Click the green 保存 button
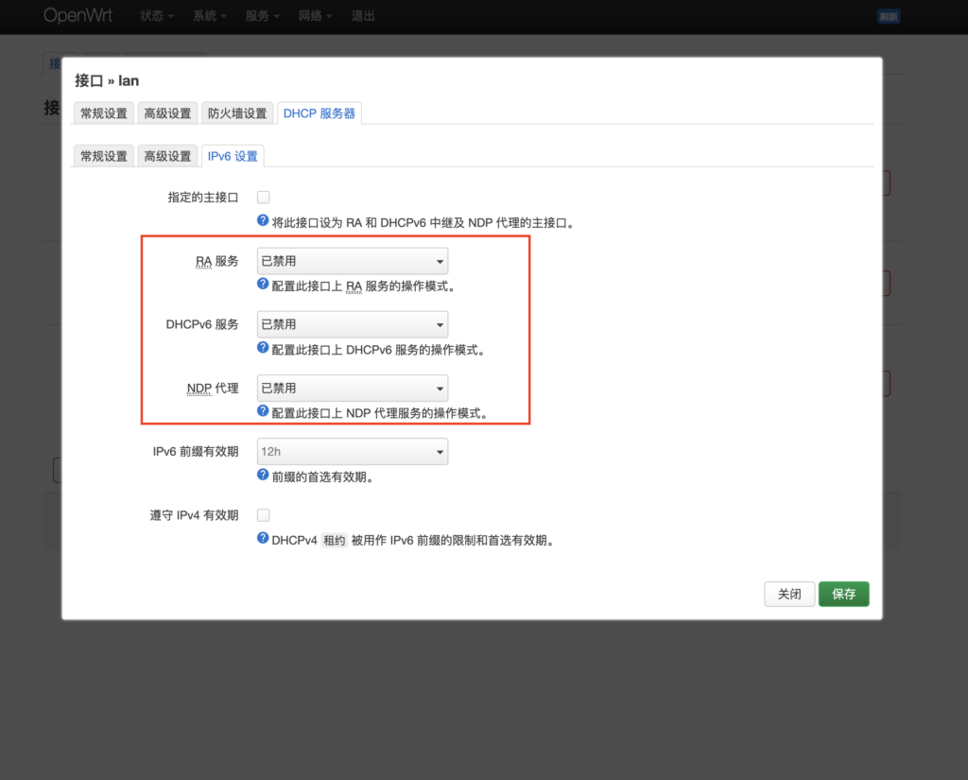Screen dimensions: 968x780 pyautogui.click(x=844, y=594)
